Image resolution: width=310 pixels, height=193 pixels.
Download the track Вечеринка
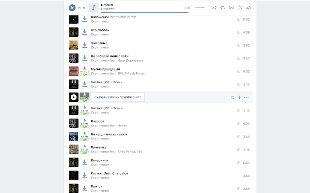pos(84,162)
